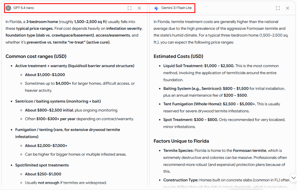The width and height of the screenshot is (297, 190).
Task: Click the OpenAI logo icon for GPT-5.4 nano
Action: point(8,8)
